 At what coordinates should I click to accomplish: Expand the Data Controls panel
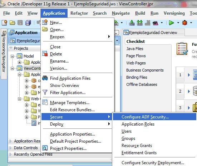coord(10,148)
